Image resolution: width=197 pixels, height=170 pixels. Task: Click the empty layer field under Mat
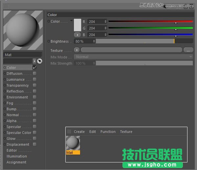click(x=18, y=61)
